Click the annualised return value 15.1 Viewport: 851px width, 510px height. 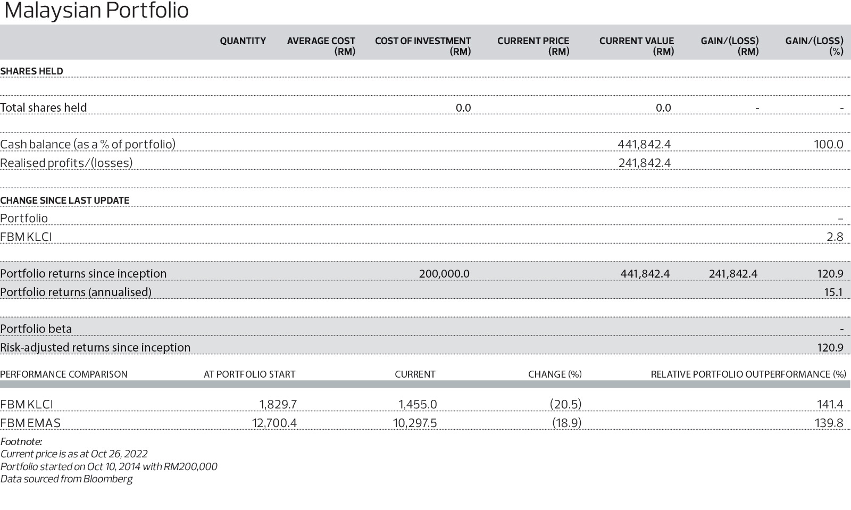[x=833, y=292]
